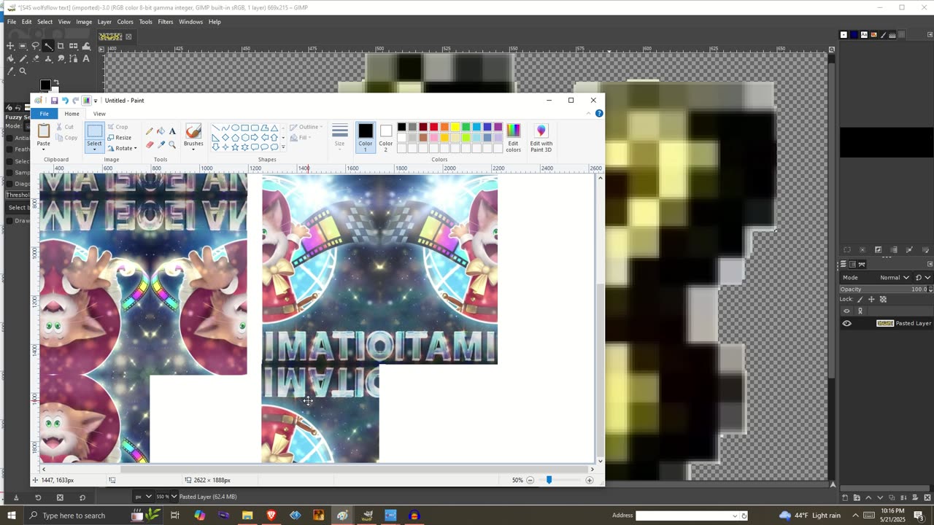Screen dimensions: 934x525
Task: Click Paint Resize button
Action: [119, 138]
